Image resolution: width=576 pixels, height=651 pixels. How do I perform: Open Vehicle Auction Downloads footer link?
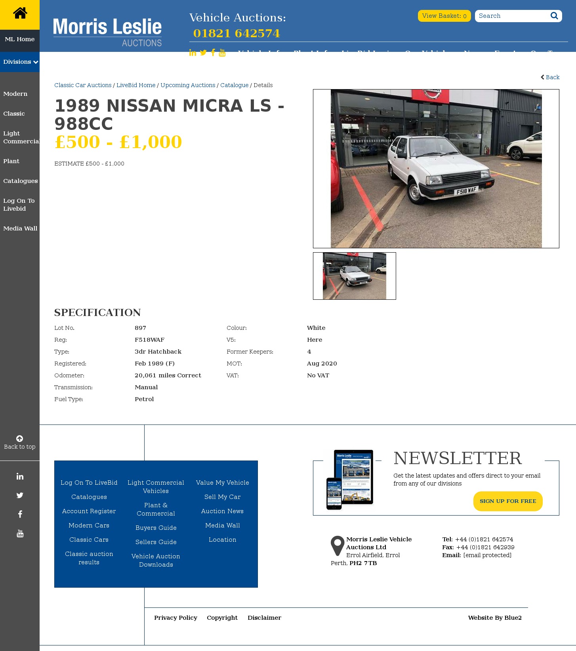pyautogui.click(x=156, y=560)
